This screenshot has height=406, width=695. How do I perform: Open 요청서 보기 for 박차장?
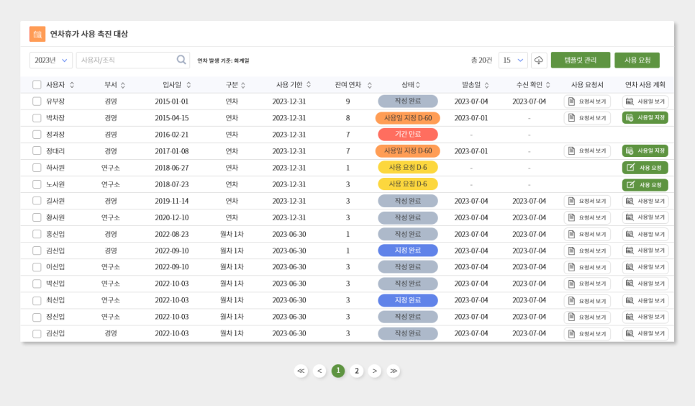point(587,118)
